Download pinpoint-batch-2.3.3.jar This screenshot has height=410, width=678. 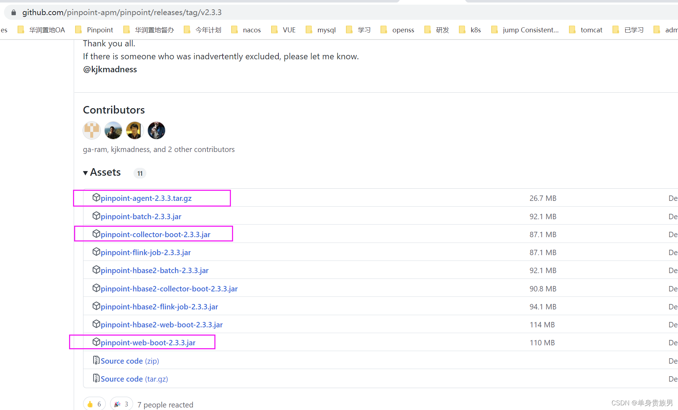[x=141, y=217]
